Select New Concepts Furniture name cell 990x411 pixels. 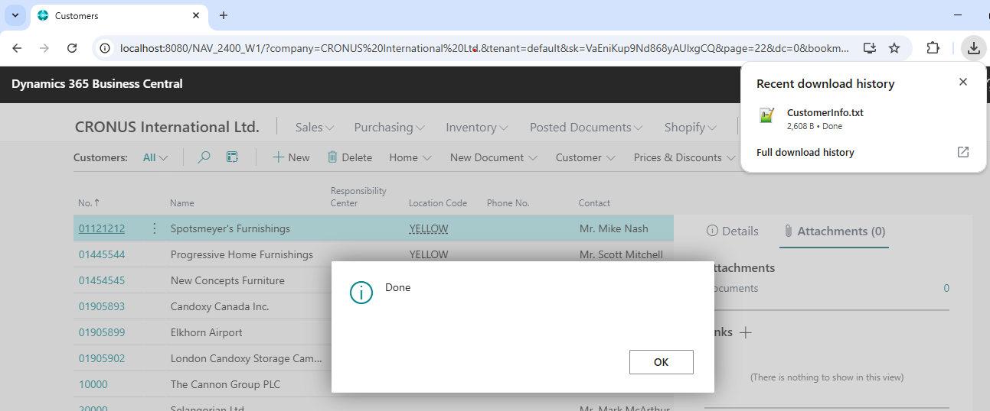pyautogui.click(x=227, y=280)
